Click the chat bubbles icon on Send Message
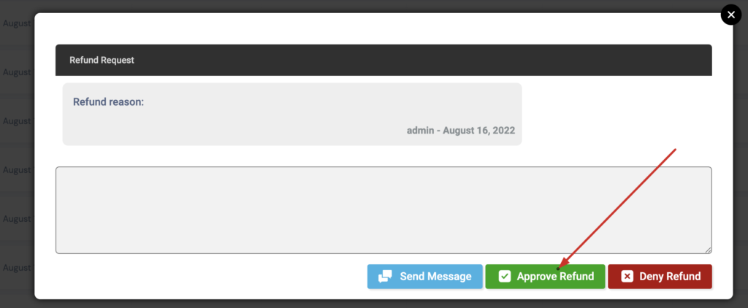 click(385, 277)
